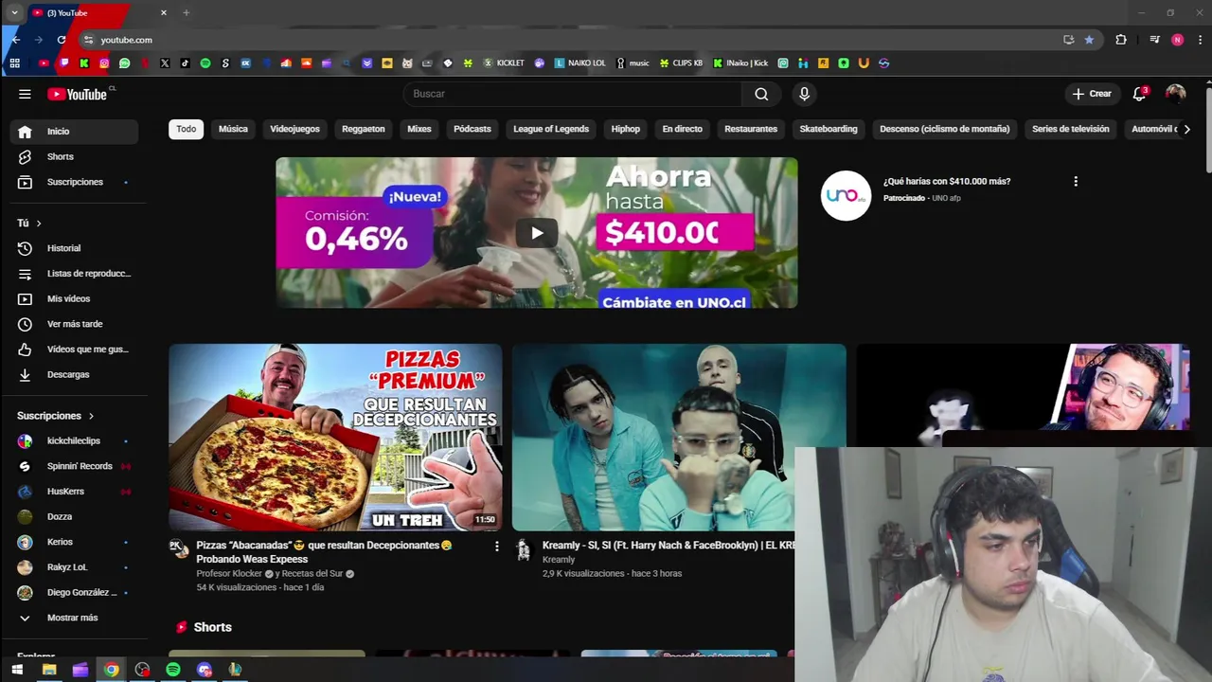1212x682 pixels.
Task: Open Spotify from the taskbar
Action: (173, 670)
